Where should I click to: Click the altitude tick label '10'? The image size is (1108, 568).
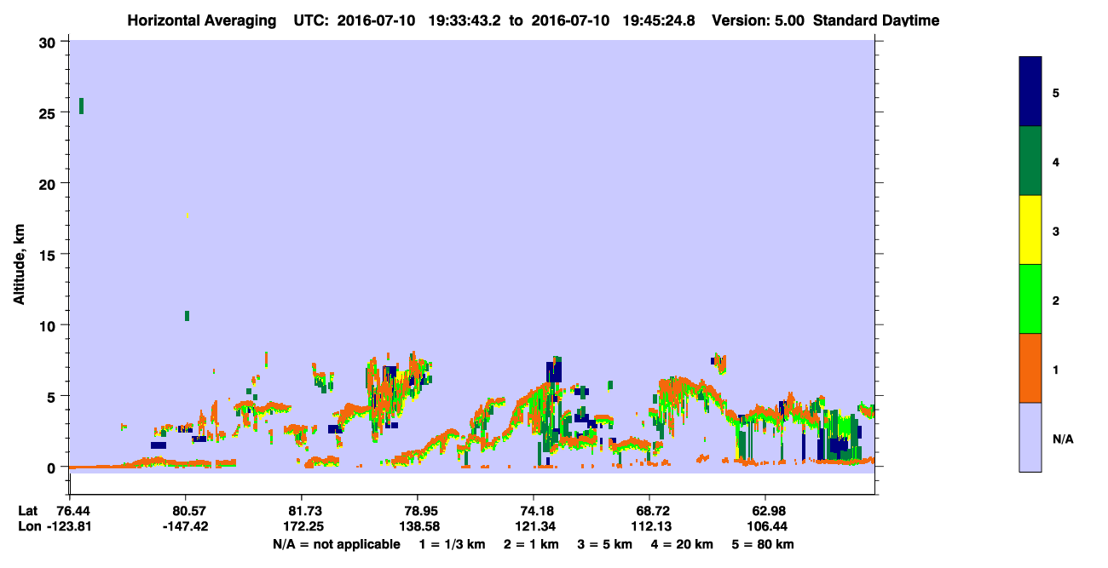(x=49, y=325)
